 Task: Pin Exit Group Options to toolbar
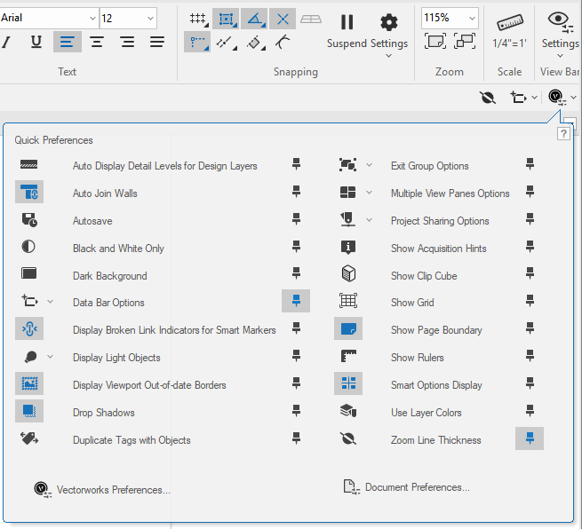coord(530,164)
